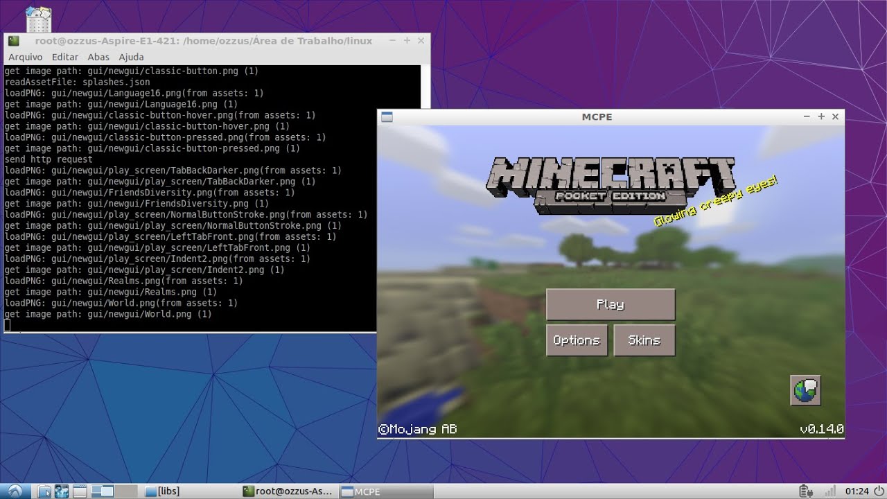
Task: Click 'loadPNG: gui/newgui/Realms.png' terminal line
Action: pos(123,281)
